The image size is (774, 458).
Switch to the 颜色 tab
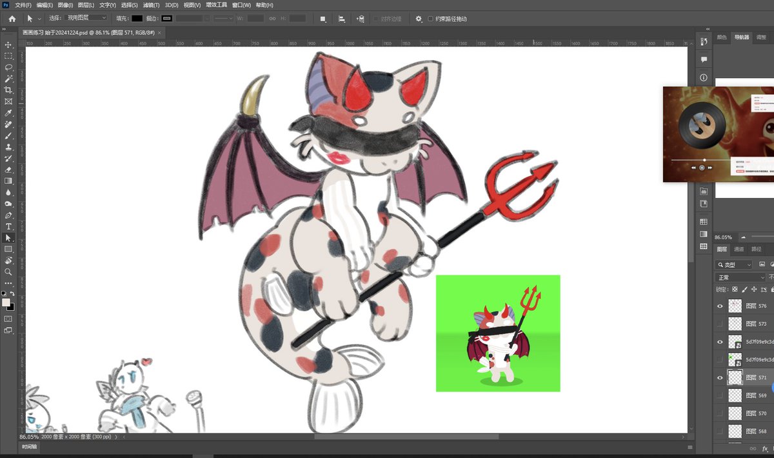[x=722, y=37]
